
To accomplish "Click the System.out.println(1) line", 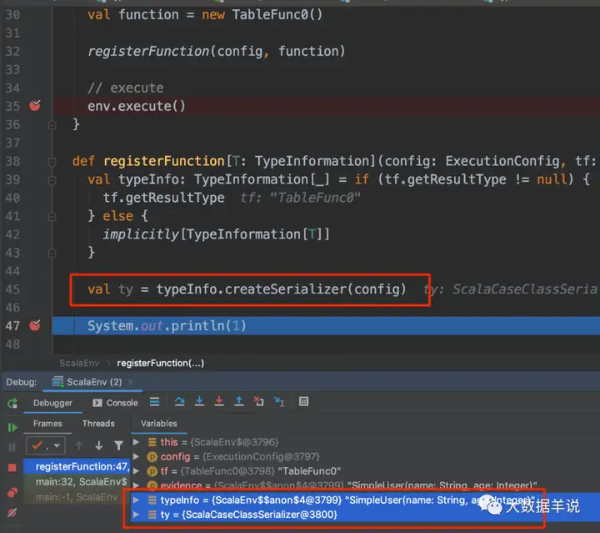I will [x=167, y=326].
